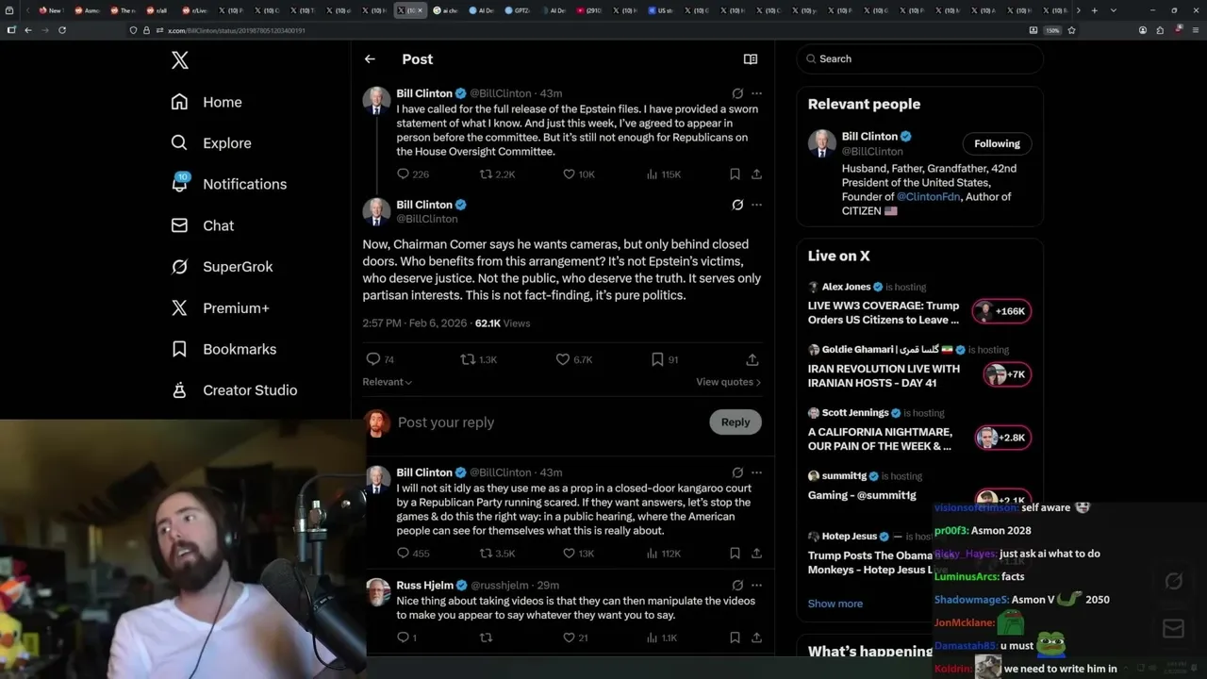Bookmark the main post with 91 bookmarks
This screenshot has width=1207, height=679.
coord(665,359)
